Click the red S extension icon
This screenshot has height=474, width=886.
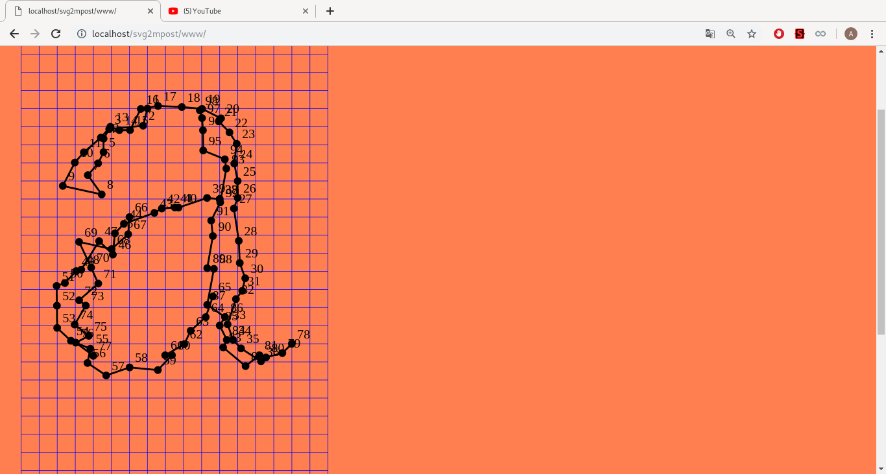tap(800, 34)
